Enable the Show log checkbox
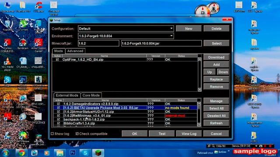280x157 pixels. click(52, 134)
